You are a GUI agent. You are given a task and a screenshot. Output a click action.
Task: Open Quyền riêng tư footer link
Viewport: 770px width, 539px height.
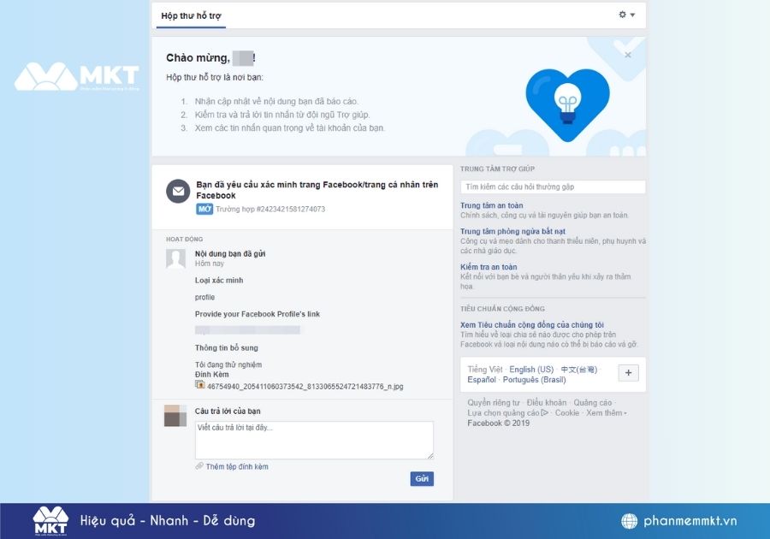coord(494,402)
